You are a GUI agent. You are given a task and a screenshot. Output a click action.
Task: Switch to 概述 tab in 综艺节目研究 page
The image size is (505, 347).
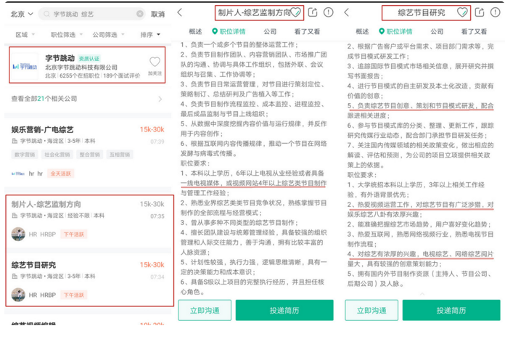point(362,31)
